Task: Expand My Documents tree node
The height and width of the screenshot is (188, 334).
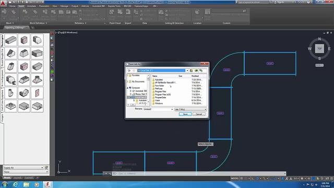Action: [x=127, y=81]
